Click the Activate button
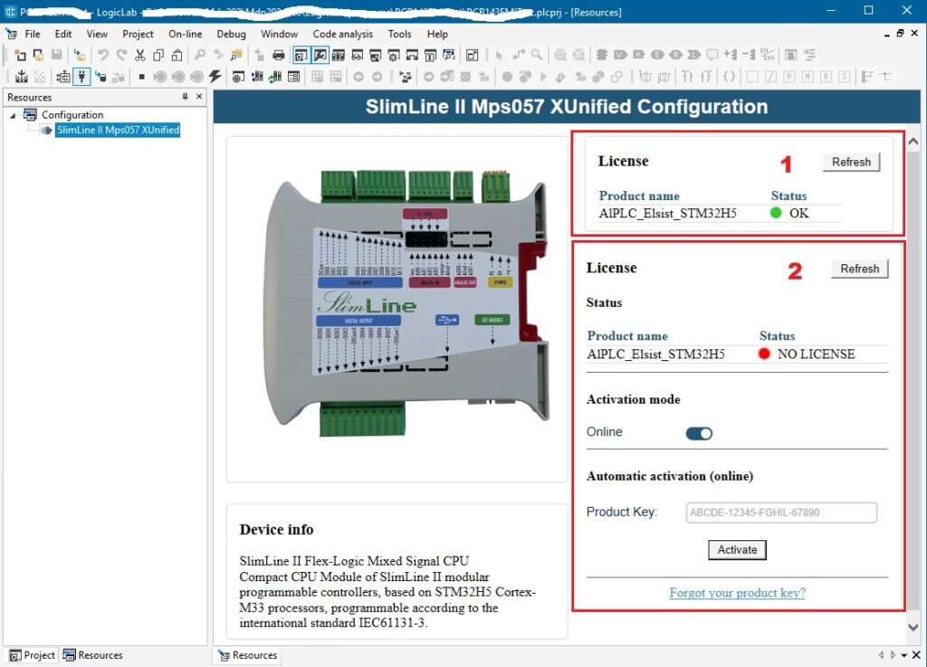 coord(737,549)
